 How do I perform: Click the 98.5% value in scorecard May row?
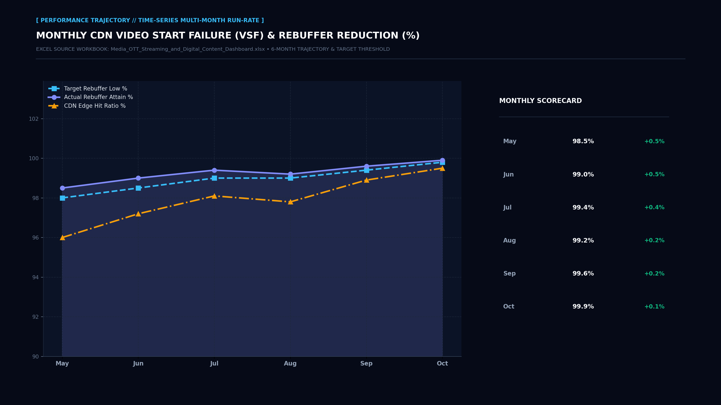pyautogui.click(x=583, y=141)
